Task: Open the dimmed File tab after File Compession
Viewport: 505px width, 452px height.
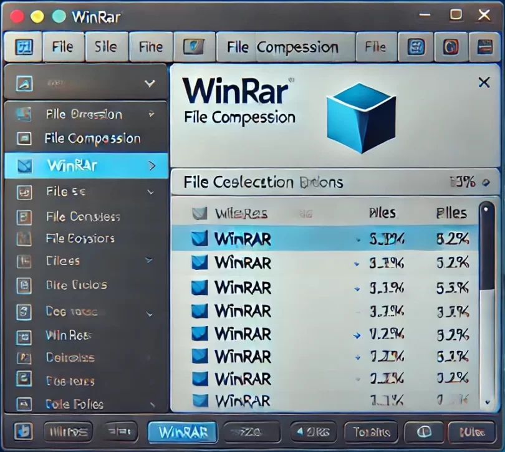Action: [376, 47]
